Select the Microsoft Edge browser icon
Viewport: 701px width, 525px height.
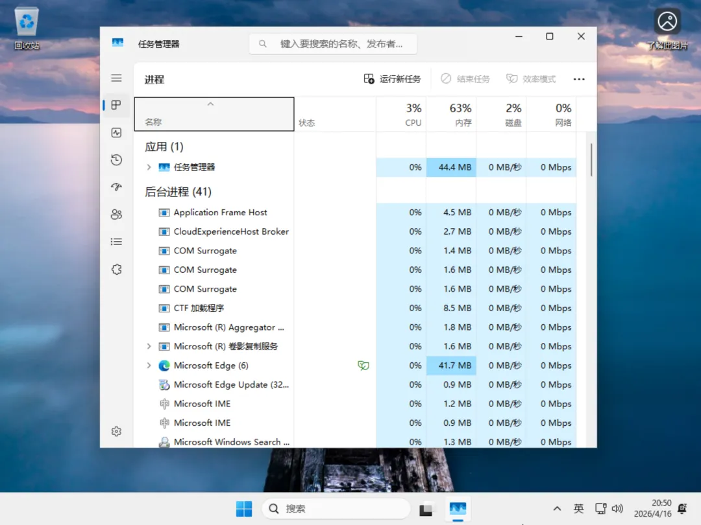(164, 366)
